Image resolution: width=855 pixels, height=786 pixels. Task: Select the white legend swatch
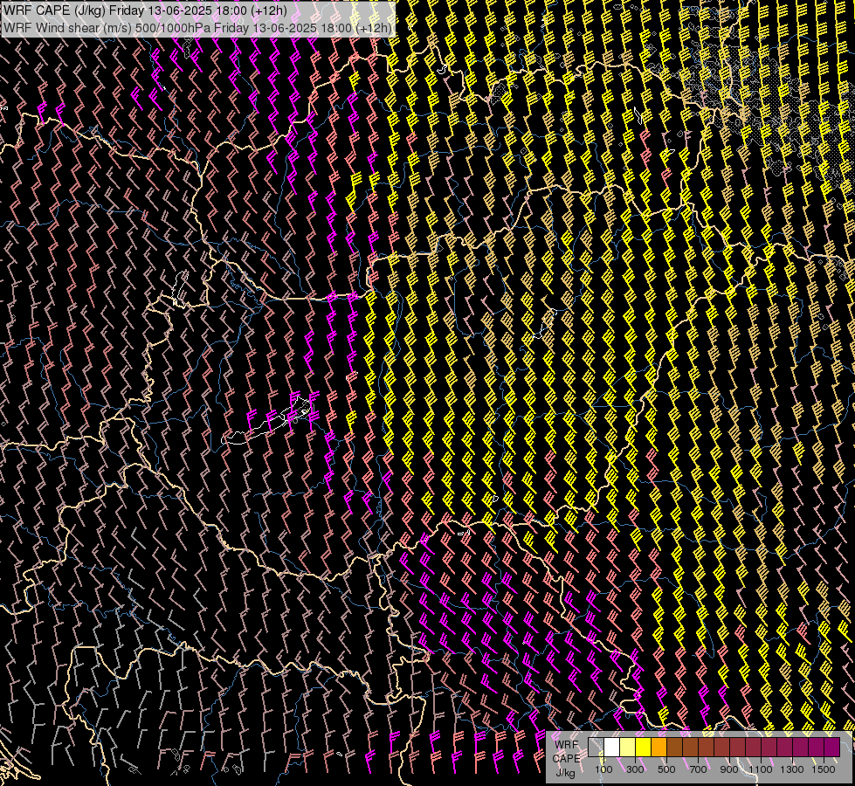(612, 747)
